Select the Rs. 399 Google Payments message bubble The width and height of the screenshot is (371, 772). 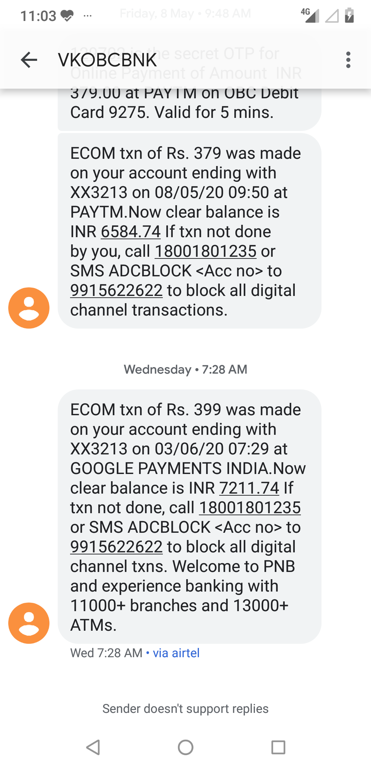coord(190,517)
